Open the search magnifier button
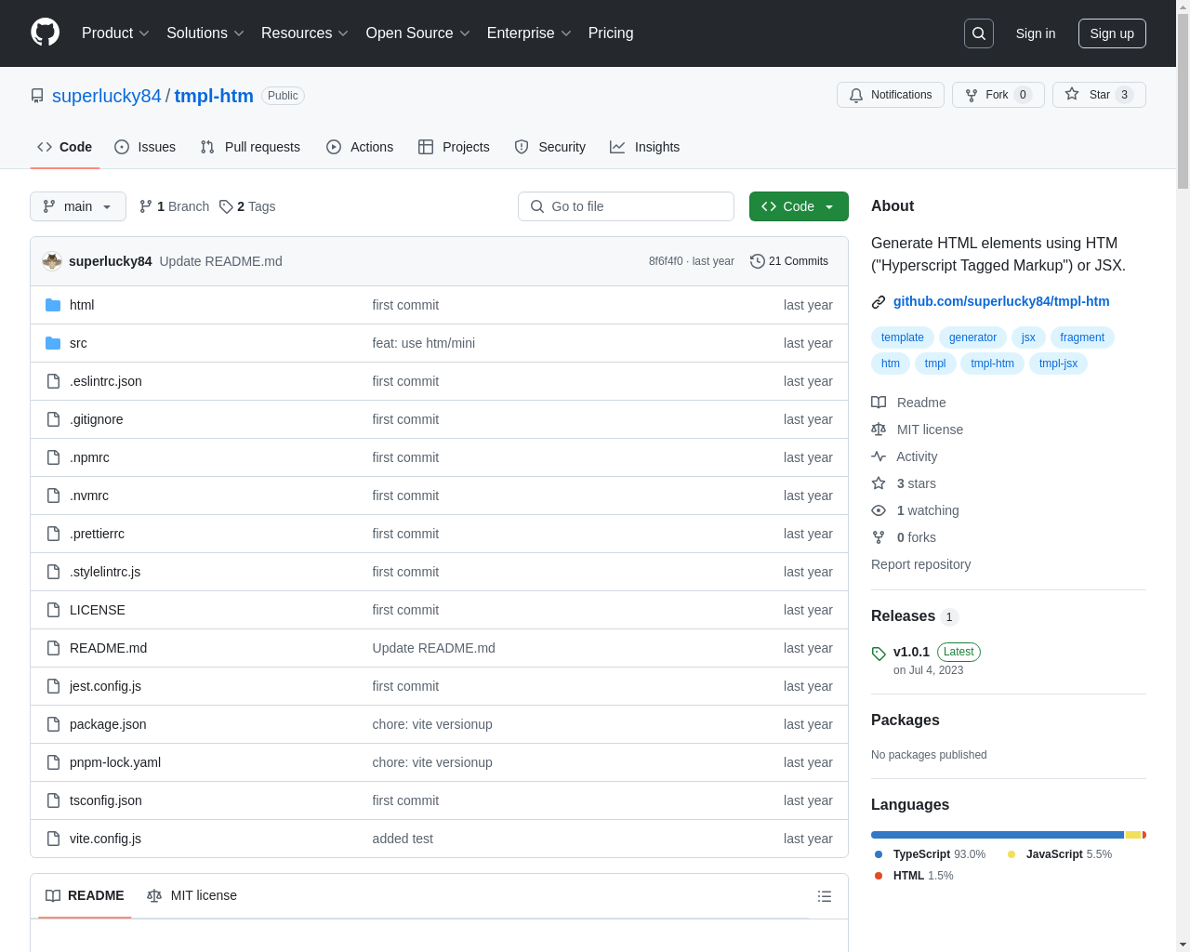 click(x=979, y=33)
